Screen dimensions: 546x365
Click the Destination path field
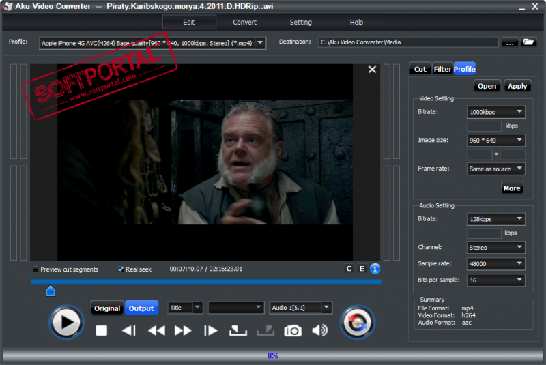[x=407, y=42]
